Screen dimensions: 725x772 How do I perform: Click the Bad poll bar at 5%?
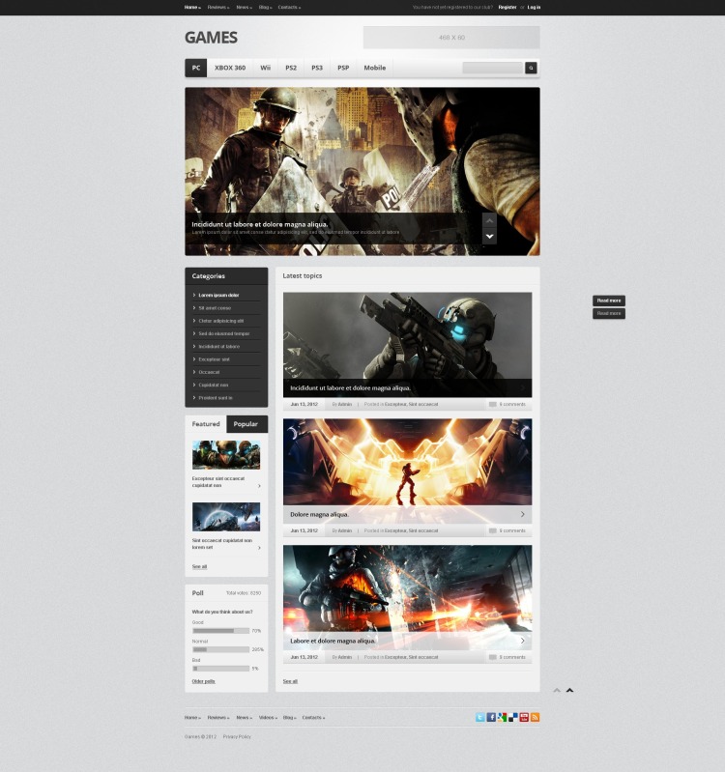(221, 669)
